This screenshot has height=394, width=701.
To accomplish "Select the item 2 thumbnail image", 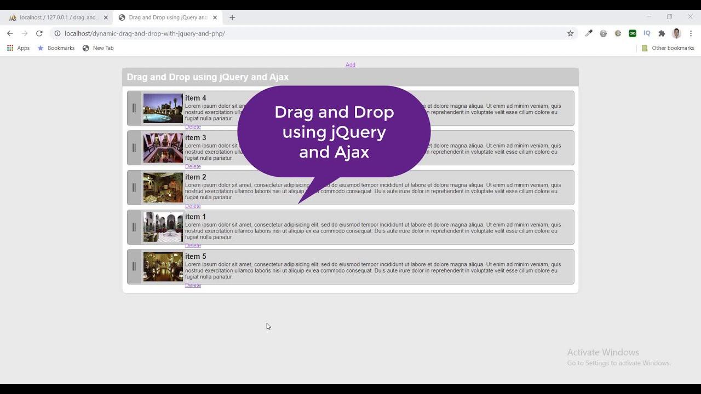I will click(163, 188).
